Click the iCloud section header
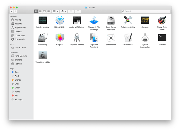The height and width of the screenshot is (131, 180). click(x=12, y=44)
